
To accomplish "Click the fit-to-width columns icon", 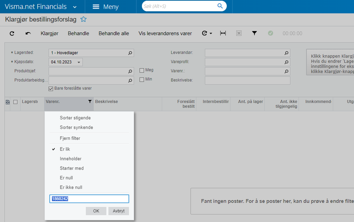I will click(x=223, y=33).
